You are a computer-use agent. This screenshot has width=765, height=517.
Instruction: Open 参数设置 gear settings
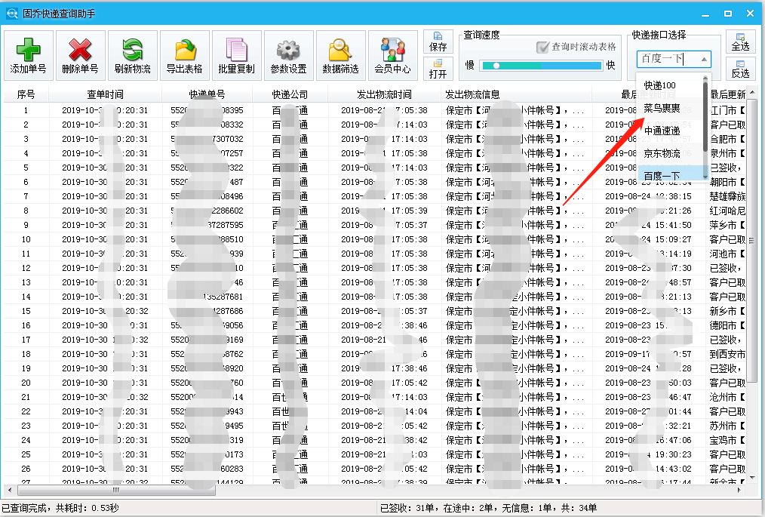click(289, 55)
